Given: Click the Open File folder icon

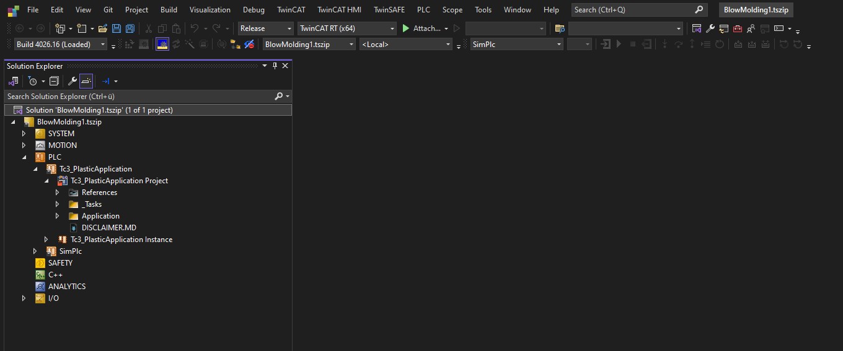Looking at the screenshot, I should pyautogui.click(x=103, y=28).
